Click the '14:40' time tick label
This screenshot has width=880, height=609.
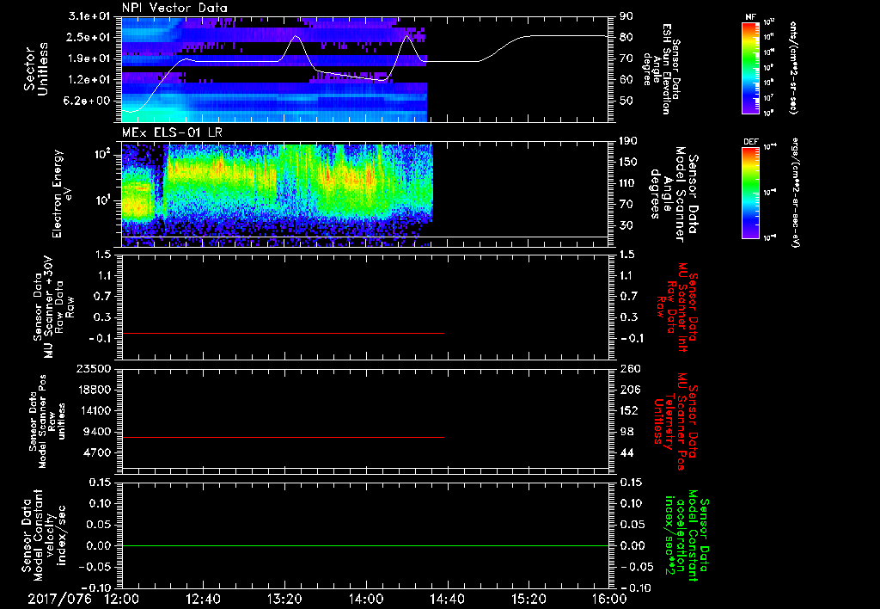coord(447,600)
